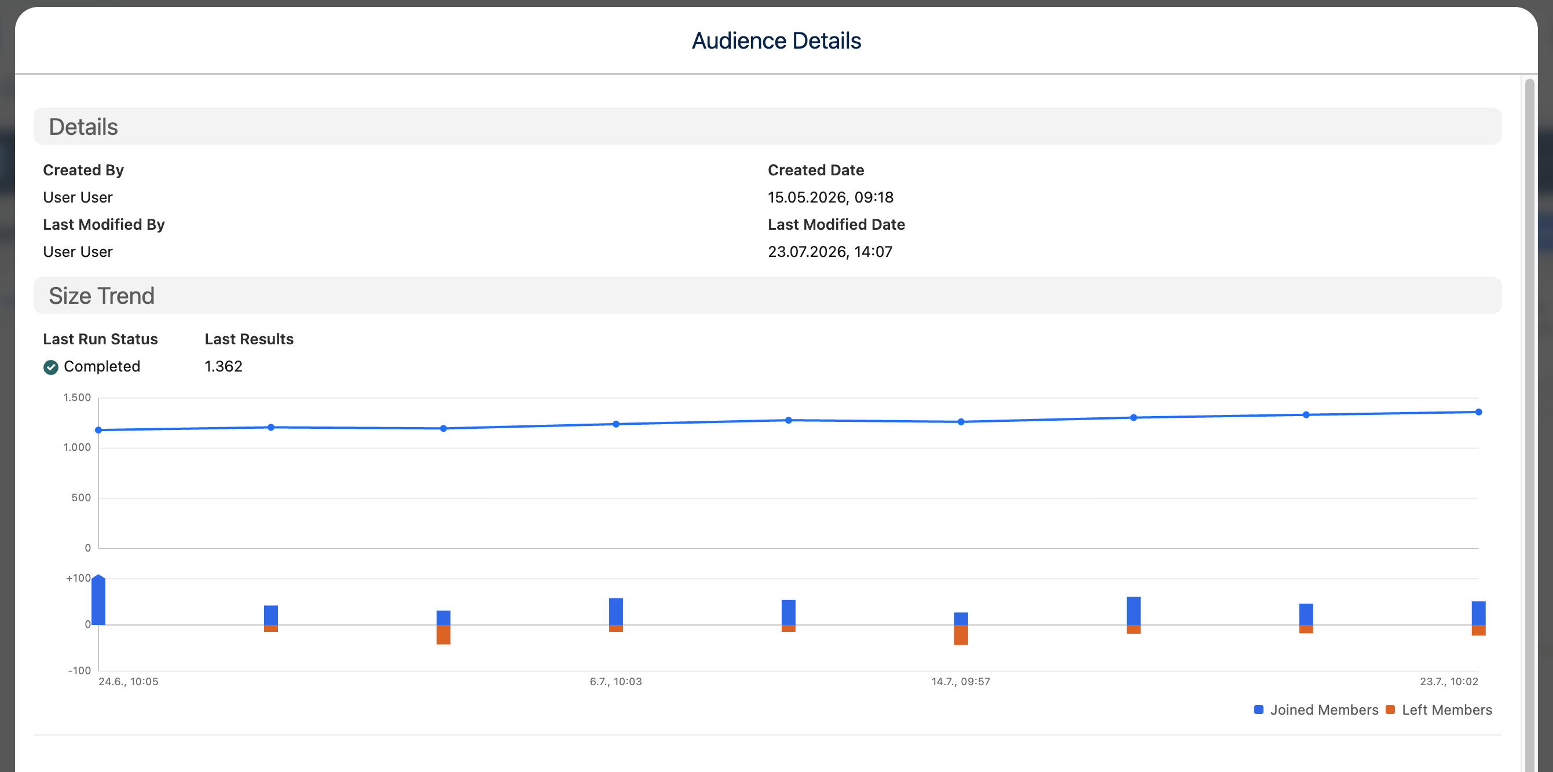The width and height of the screenshot is (1553, 772).
Task: Click the 500 y-axis label
Action: coord(81,498)
